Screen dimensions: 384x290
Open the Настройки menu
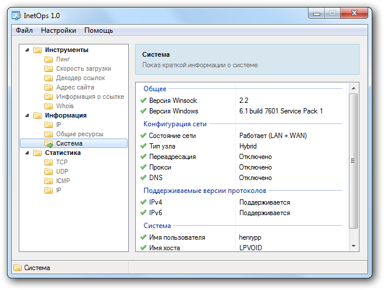point(59,30)
